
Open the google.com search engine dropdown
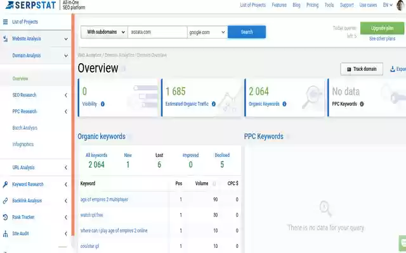click(x=207, y=32)
